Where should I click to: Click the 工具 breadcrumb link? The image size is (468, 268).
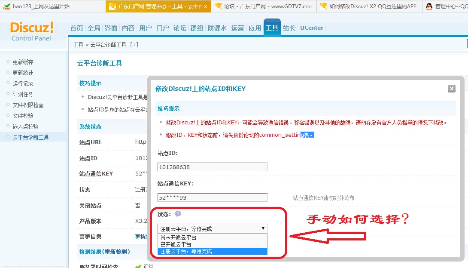[78, 45]
